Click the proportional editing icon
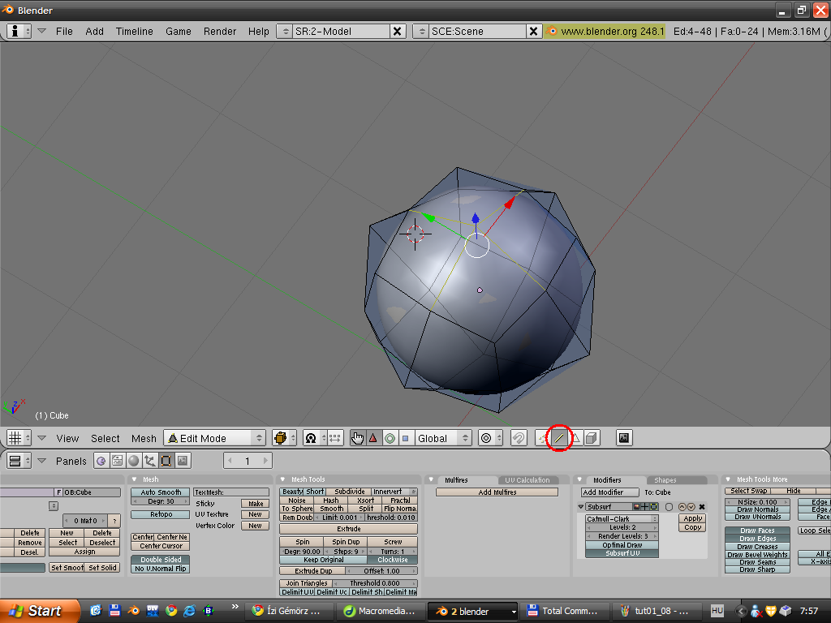Image resolution: width=831 pixels, height=623 pixels. (x=485, y=438)
